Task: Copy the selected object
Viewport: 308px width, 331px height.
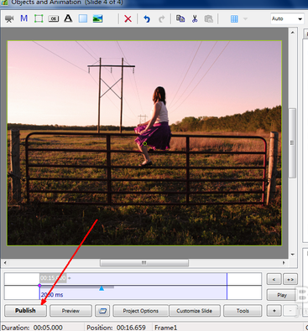Action: pyautogui.click(x=180, y=18)
